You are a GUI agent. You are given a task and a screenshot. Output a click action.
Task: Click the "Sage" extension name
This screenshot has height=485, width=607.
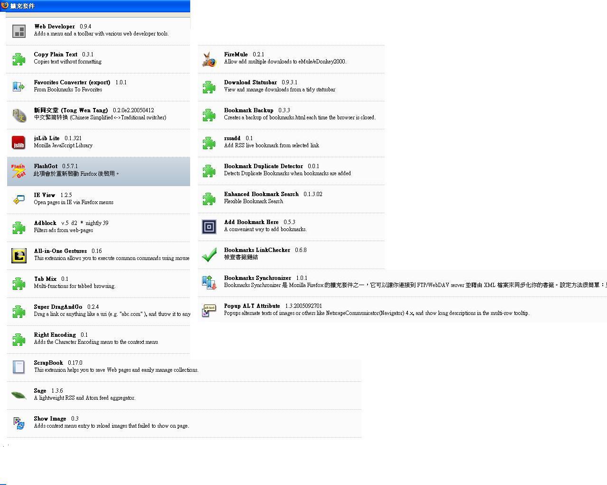[x=40, y=391]
